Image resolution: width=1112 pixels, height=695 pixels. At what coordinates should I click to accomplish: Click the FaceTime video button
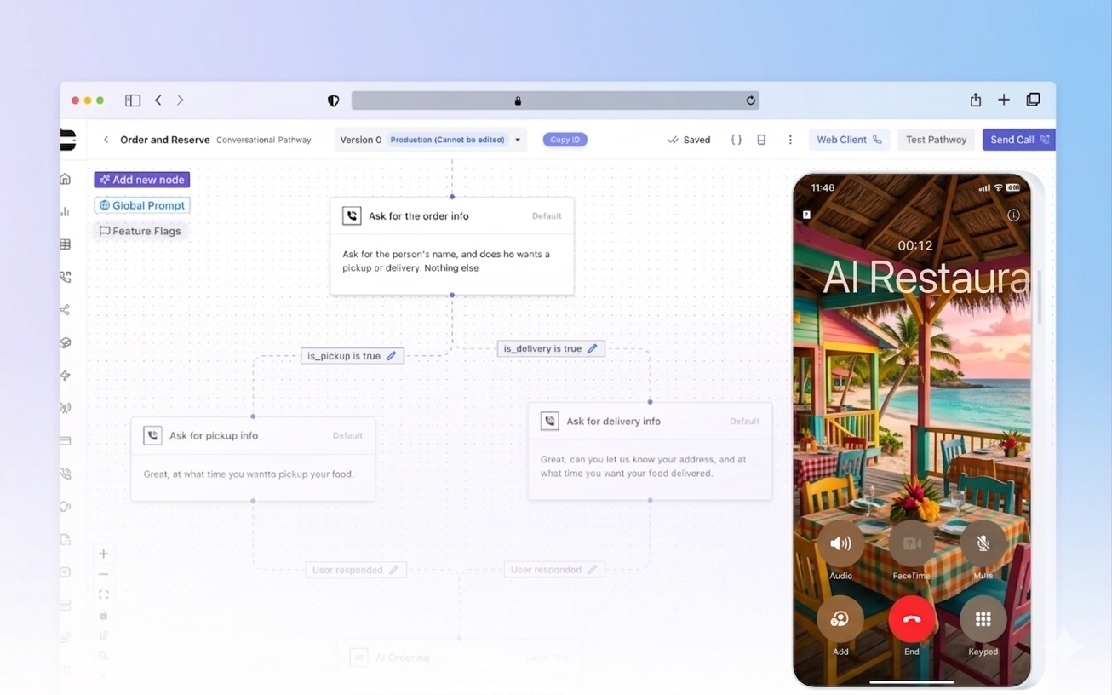[x=911, y=544]
